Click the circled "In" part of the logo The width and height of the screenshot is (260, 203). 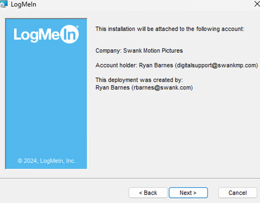[x=70, y=35]
